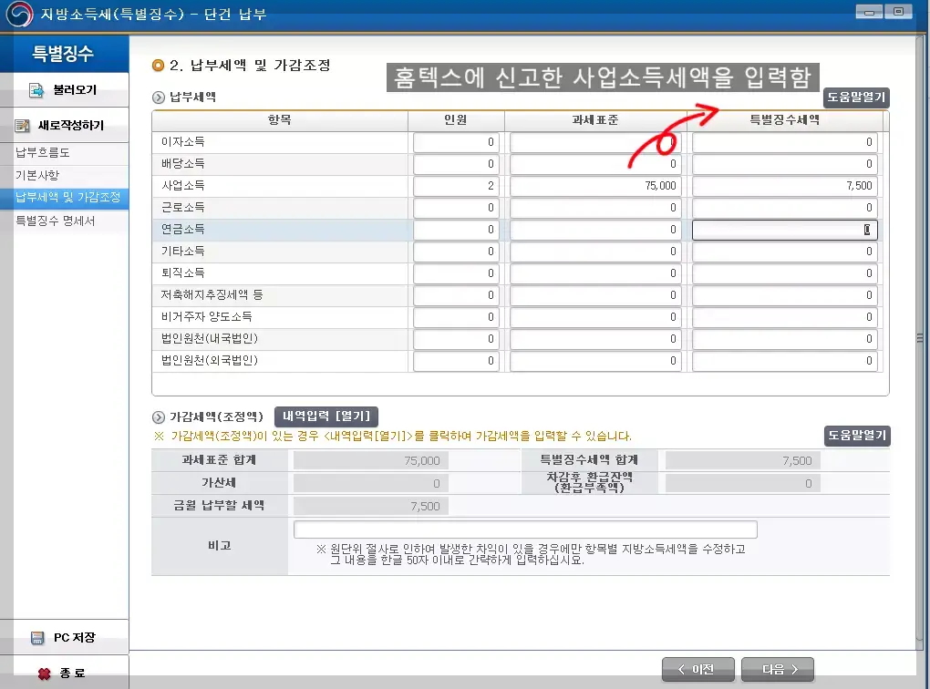Click the 다음 button
The height and width of the screenshot is (689, 930).
[777, 668]
